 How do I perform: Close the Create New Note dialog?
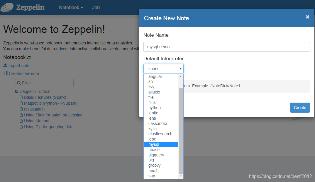308,17
